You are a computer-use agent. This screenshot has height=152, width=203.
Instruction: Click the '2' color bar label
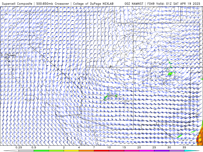64,147
